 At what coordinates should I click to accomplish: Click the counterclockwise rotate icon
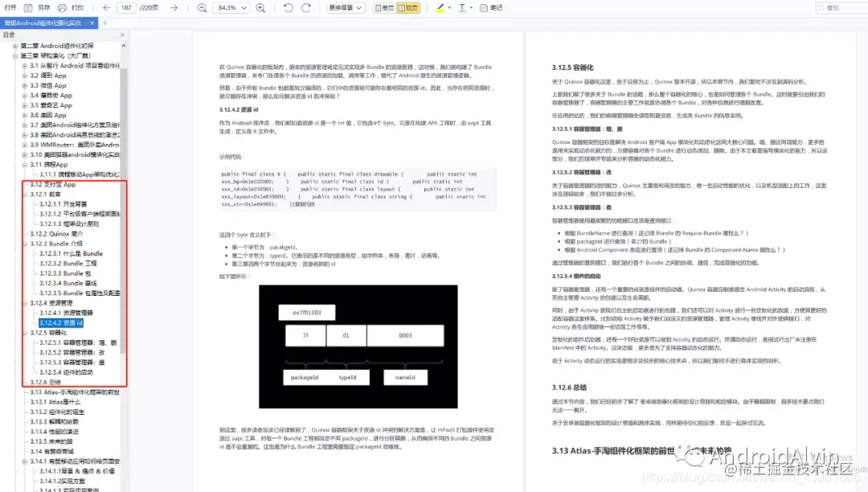(x=288, y=7)
